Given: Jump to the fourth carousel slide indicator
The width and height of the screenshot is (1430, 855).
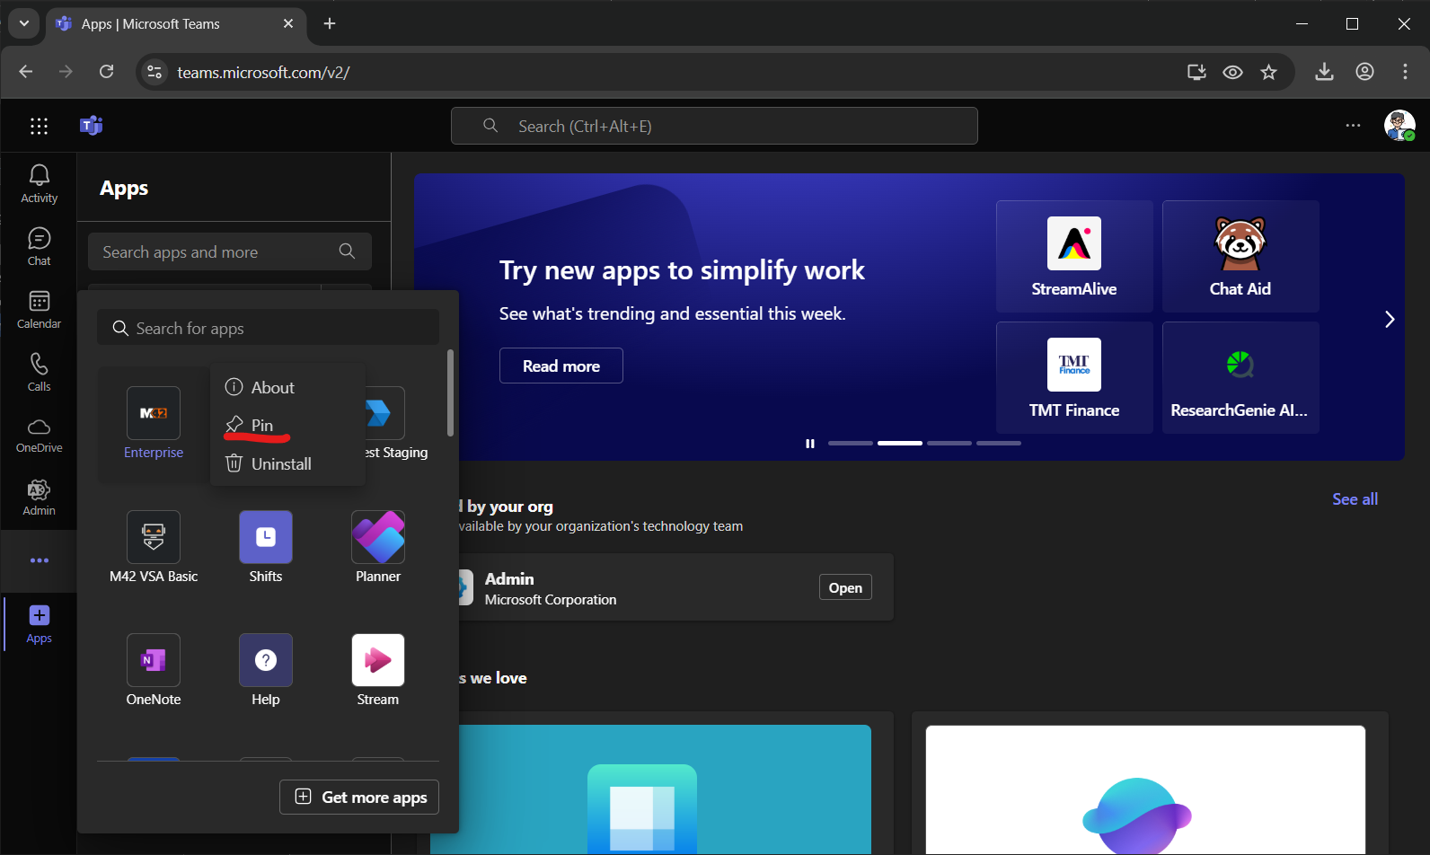Looking at the screenshot, I should (999, 443).
